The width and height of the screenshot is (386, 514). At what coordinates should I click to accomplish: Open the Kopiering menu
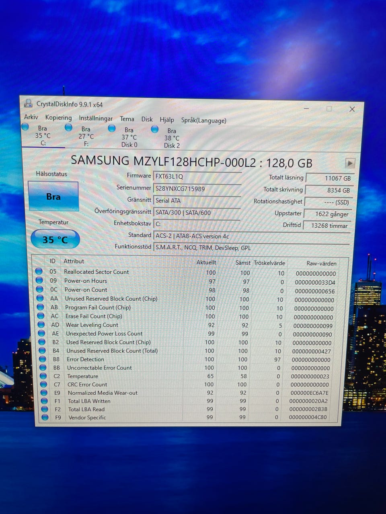point(58,118)
